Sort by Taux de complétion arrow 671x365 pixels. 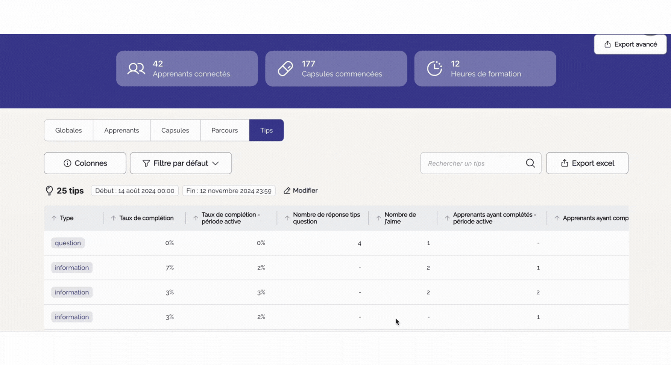[x=113, y=218]
